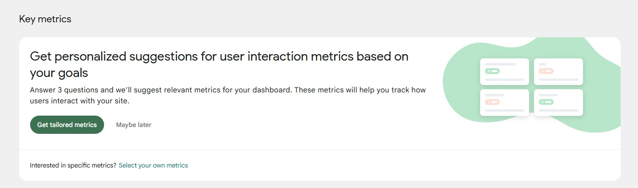This screenshot has height=188, width=638.
Task: Click the red down-arrow badge in top-right illustration card
Action: click(x=546, y=71)
